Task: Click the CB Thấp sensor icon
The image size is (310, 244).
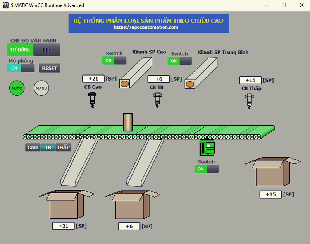Action: 250,101
